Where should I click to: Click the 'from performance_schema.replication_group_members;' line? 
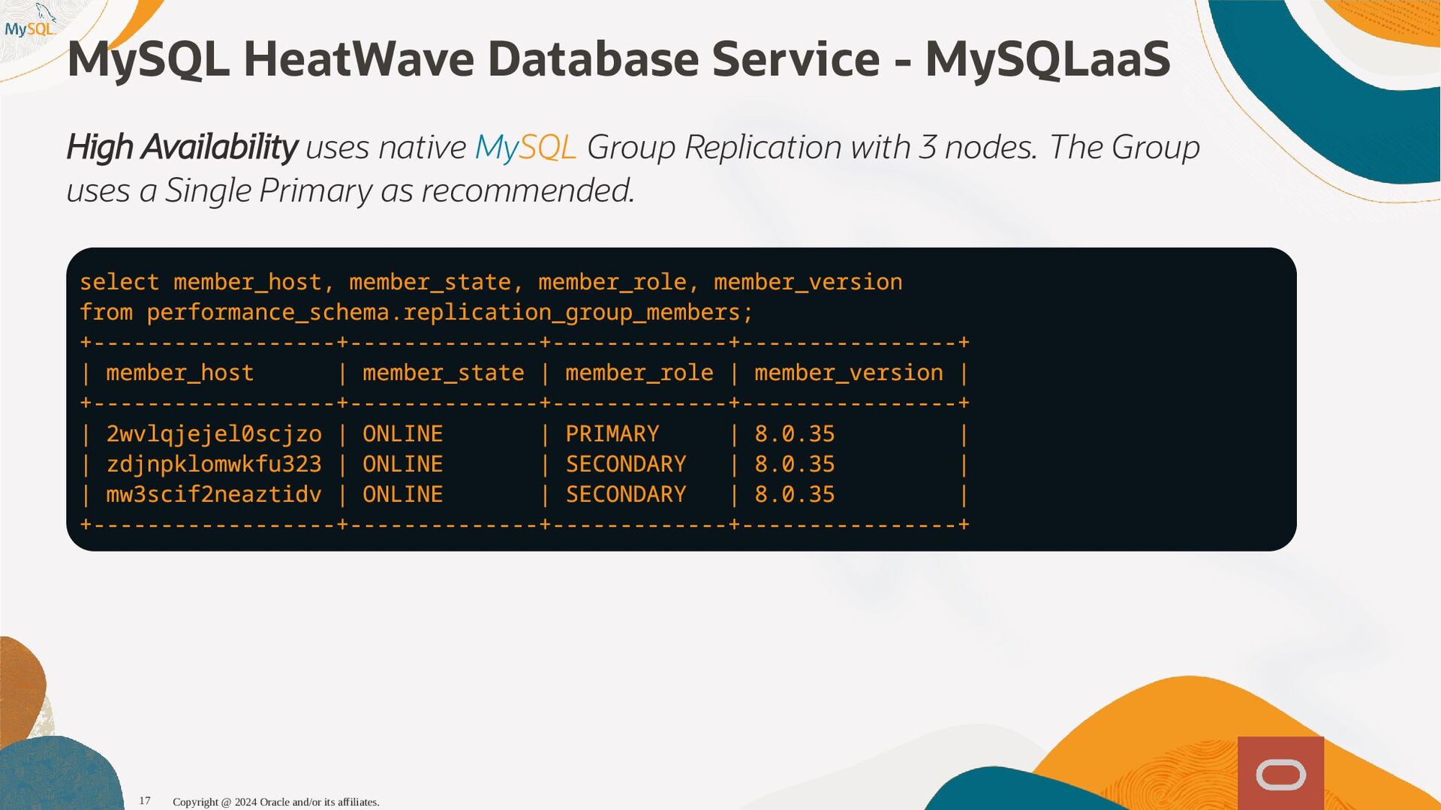[x=416, y=312]
